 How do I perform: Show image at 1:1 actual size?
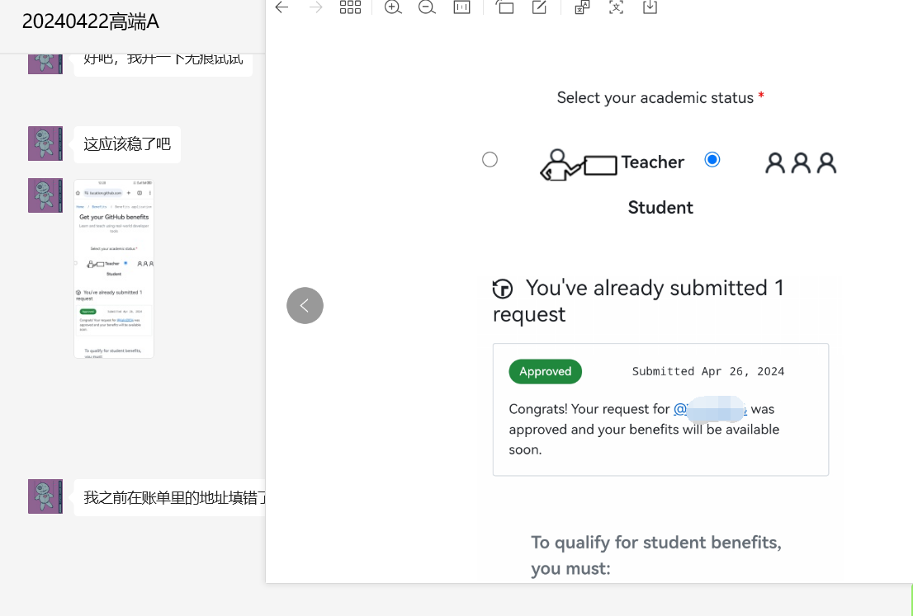pyautogui.click(x=461, y=7)
